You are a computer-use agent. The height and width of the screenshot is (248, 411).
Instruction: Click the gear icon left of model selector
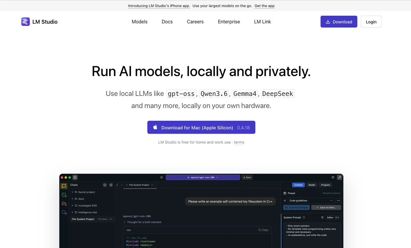162,178
